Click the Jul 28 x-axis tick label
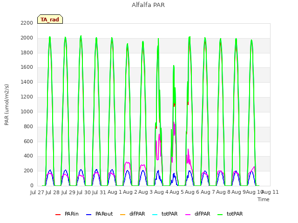 coord(53,192)
